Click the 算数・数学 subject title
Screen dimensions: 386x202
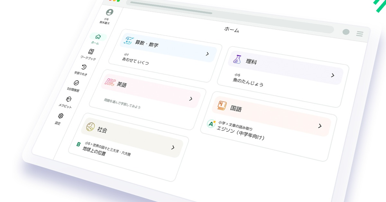pos(147,44)
